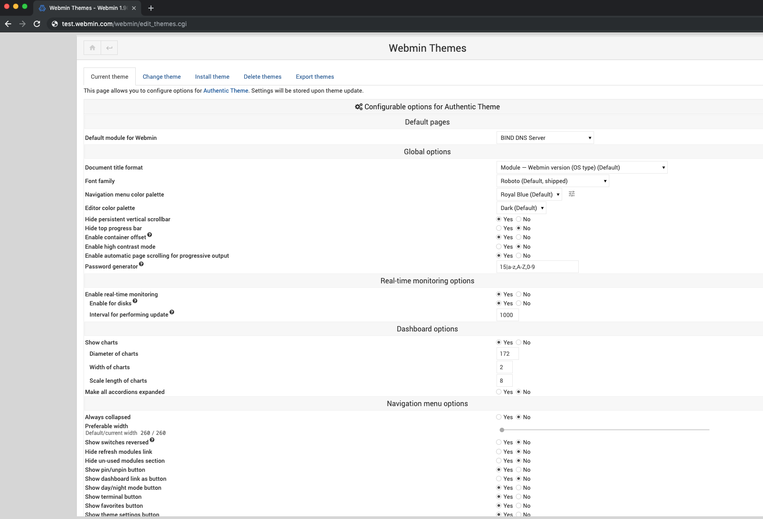This screenshot has height=519, width=763.
Task: Click the Diameter of charts input field
Action: click(507, 353)
